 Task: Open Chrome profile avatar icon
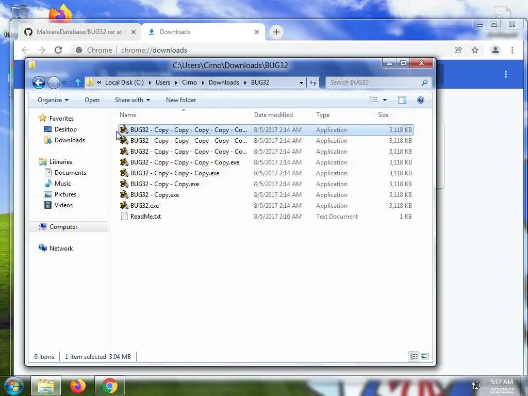[496, 50]
